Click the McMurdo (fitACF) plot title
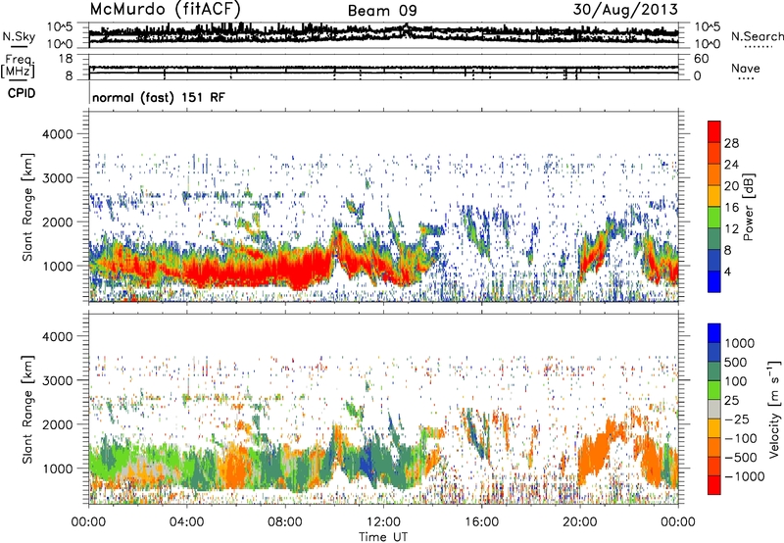 click(165, 9)
